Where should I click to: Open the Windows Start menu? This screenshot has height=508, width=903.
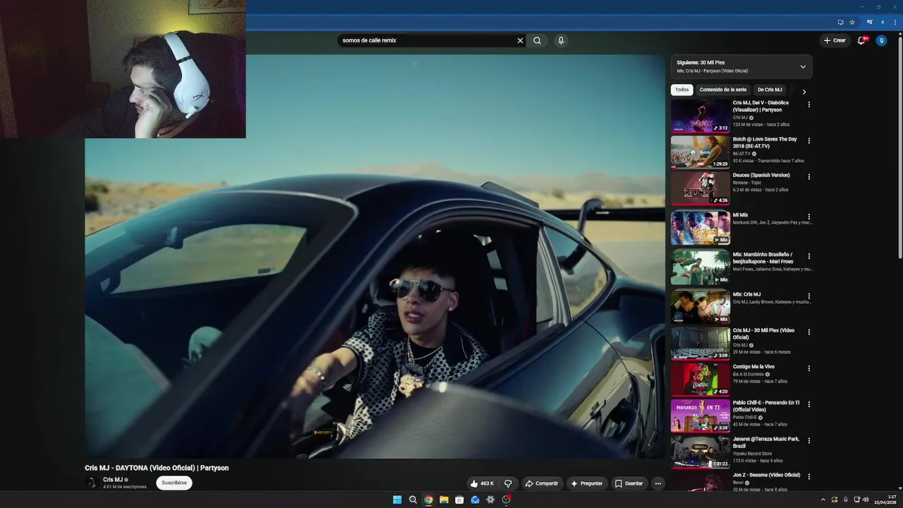click(x=397, y=500)
